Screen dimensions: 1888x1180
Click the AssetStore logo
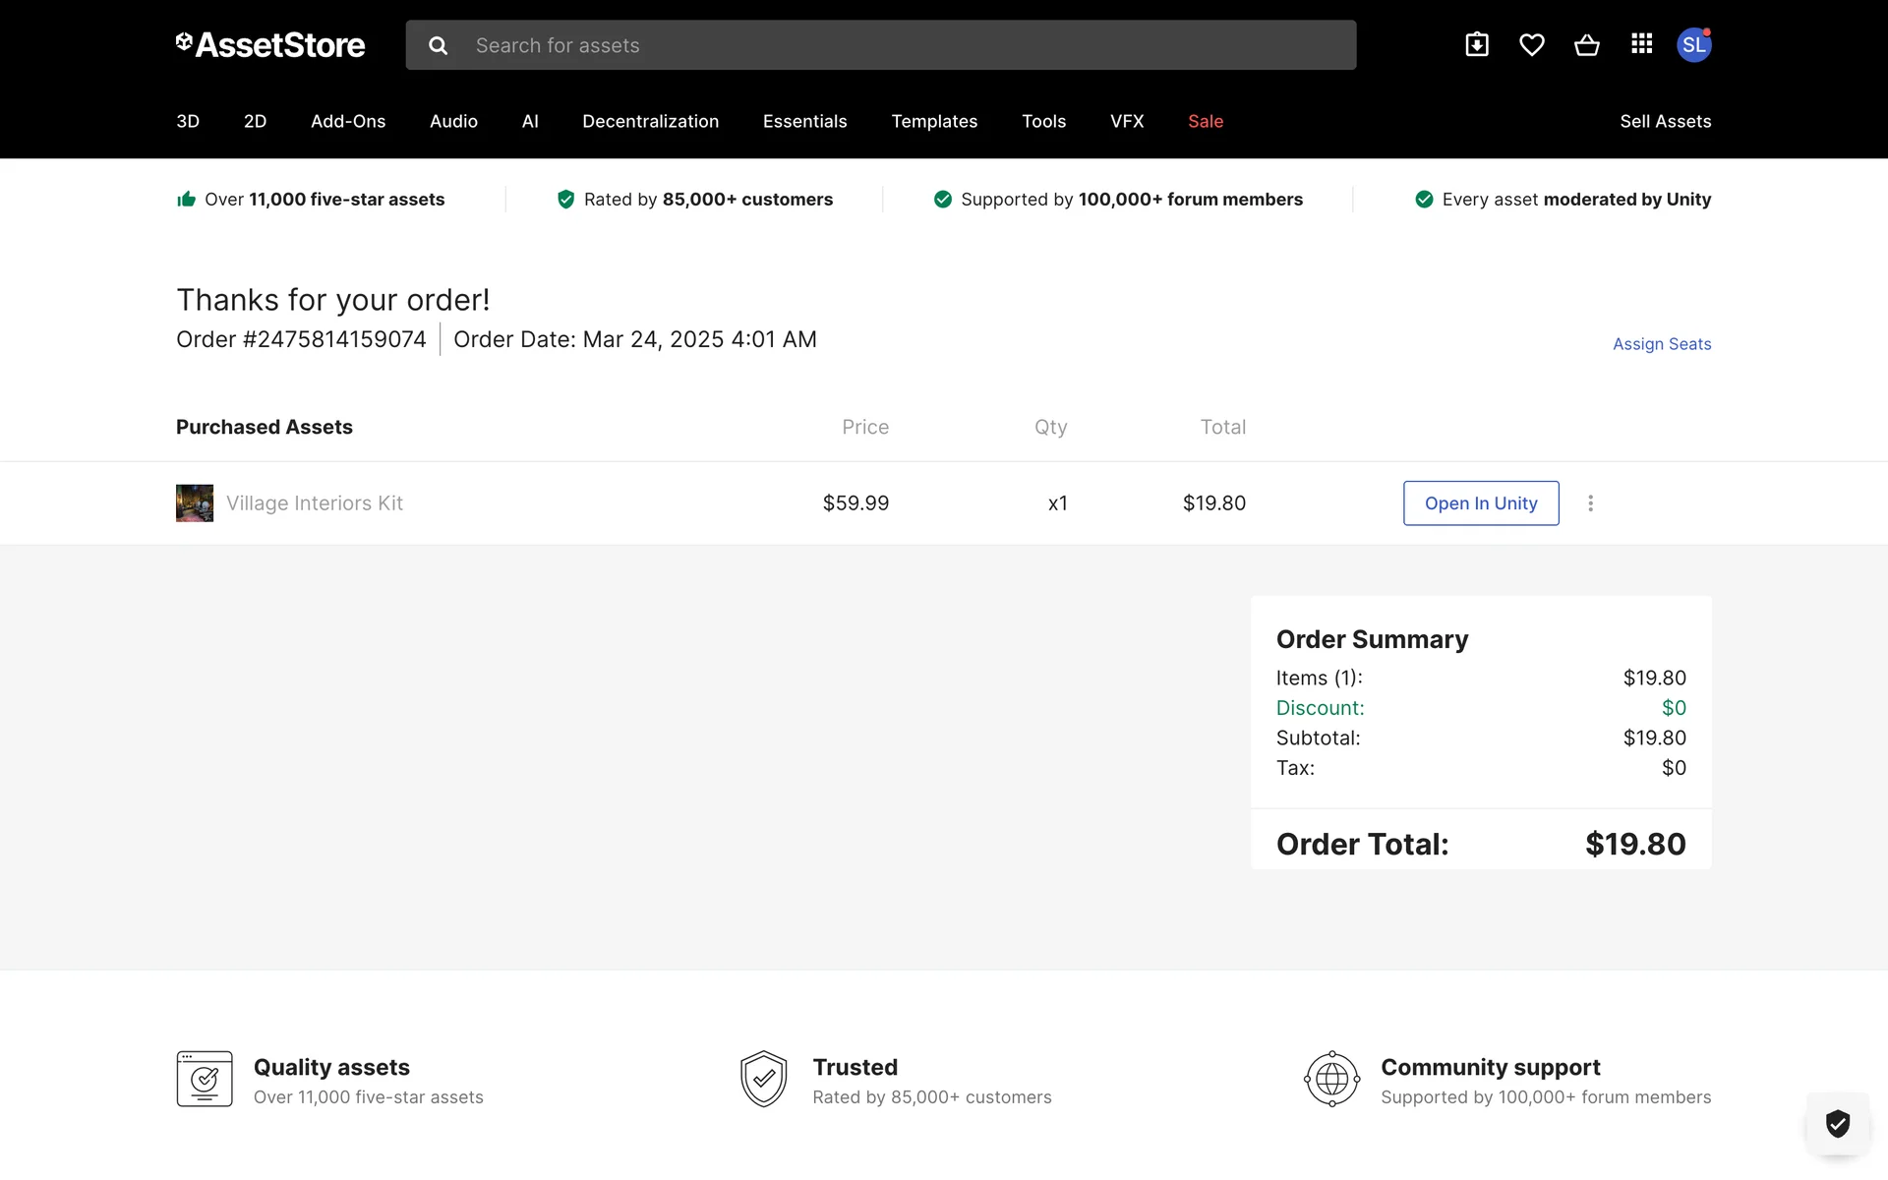[270, 45]
